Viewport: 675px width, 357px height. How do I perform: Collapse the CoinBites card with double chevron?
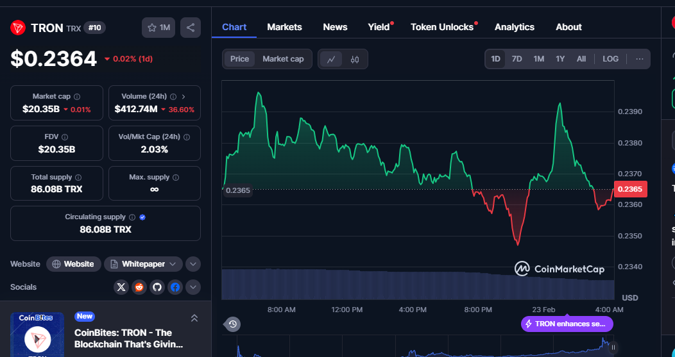click(194, 319)
